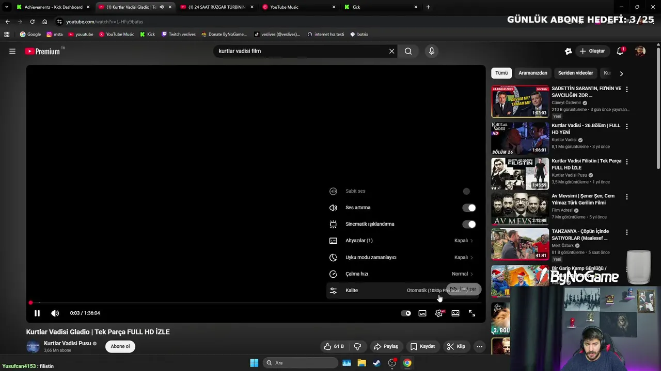The height and width of the screenshot is (371, 661).
Task: Open the YouTube hamburger guide menu
Action: 12,51
